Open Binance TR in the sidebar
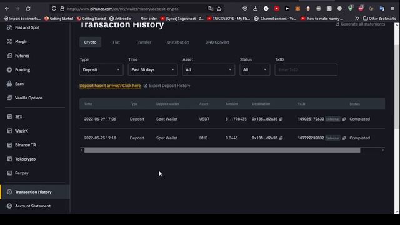 tap(26, 145)
